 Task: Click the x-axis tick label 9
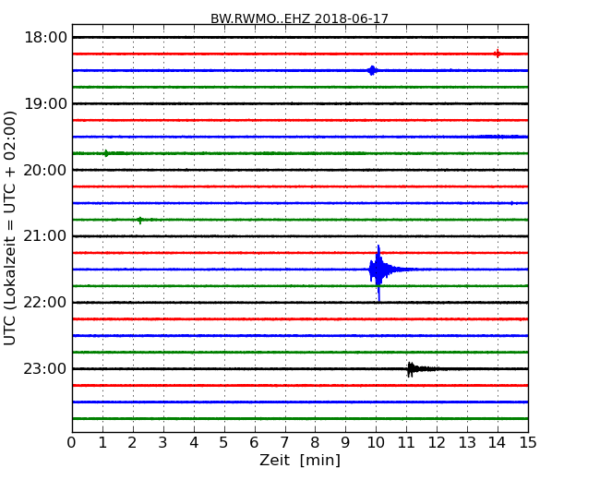point(345,443)
